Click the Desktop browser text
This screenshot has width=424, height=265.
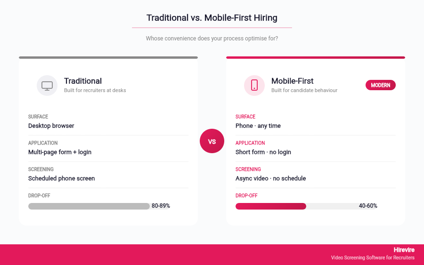point(51,126)
